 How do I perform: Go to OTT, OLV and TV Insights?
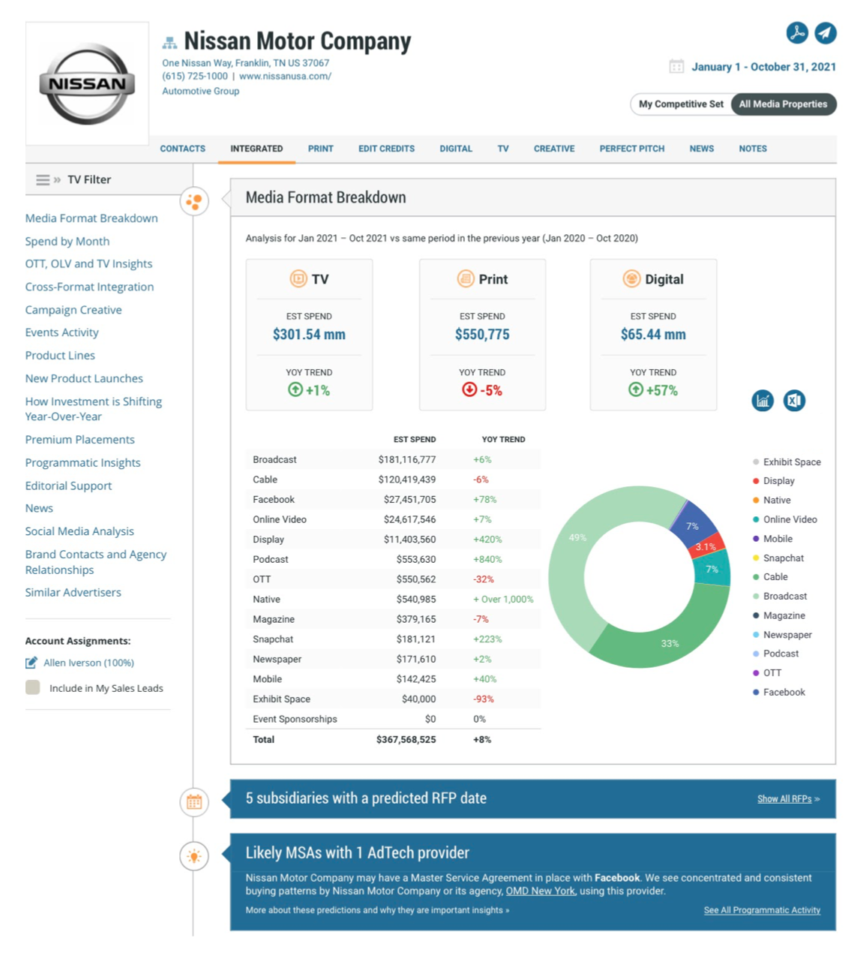coord(88,264)
